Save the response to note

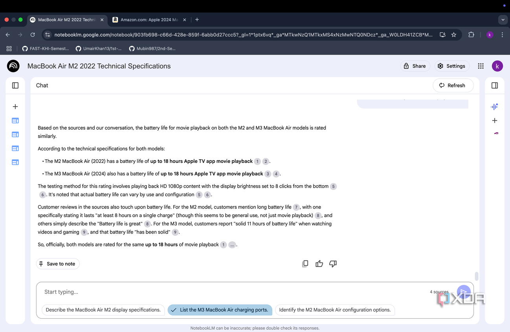click(58, 264)
